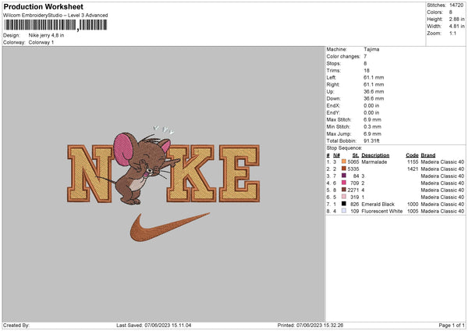Select the black Emerald Black swatch
468x331 pixels.
(344, 204)
